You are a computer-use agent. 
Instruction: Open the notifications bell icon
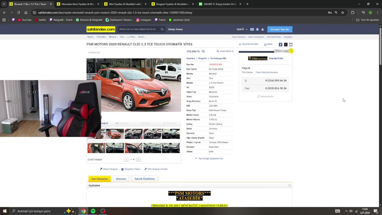click(257, 29)
